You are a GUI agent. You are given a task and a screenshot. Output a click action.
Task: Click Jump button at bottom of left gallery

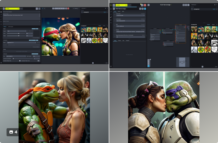click(106, 63)
